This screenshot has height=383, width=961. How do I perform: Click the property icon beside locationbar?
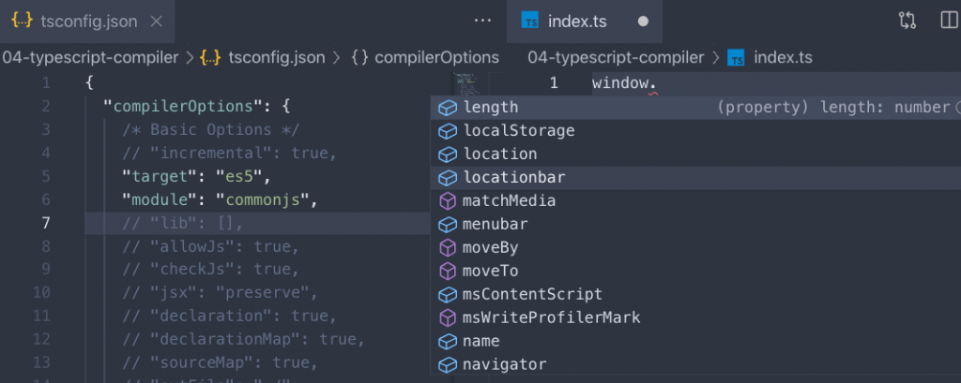tap(448, 178)
